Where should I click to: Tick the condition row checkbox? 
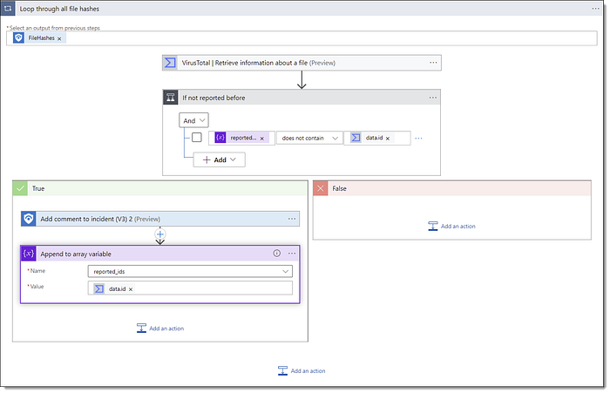[197, 138]
